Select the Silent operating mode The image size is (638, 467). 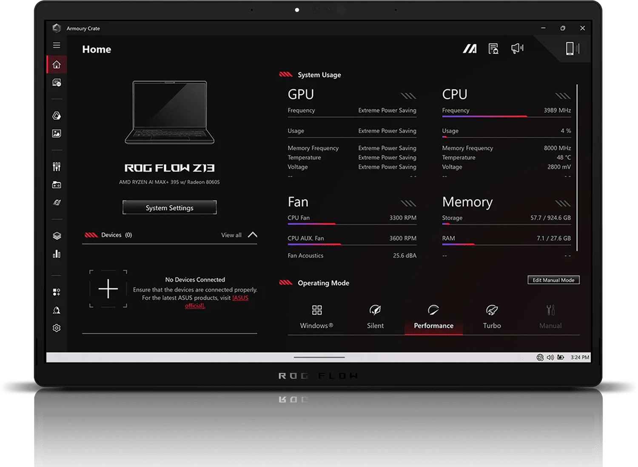[375, 317]
